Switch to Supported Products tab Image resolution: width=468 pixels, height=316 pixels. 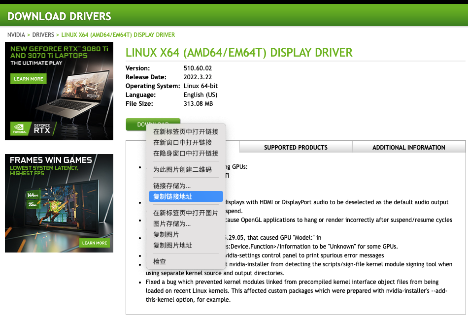tap(296, 147)
